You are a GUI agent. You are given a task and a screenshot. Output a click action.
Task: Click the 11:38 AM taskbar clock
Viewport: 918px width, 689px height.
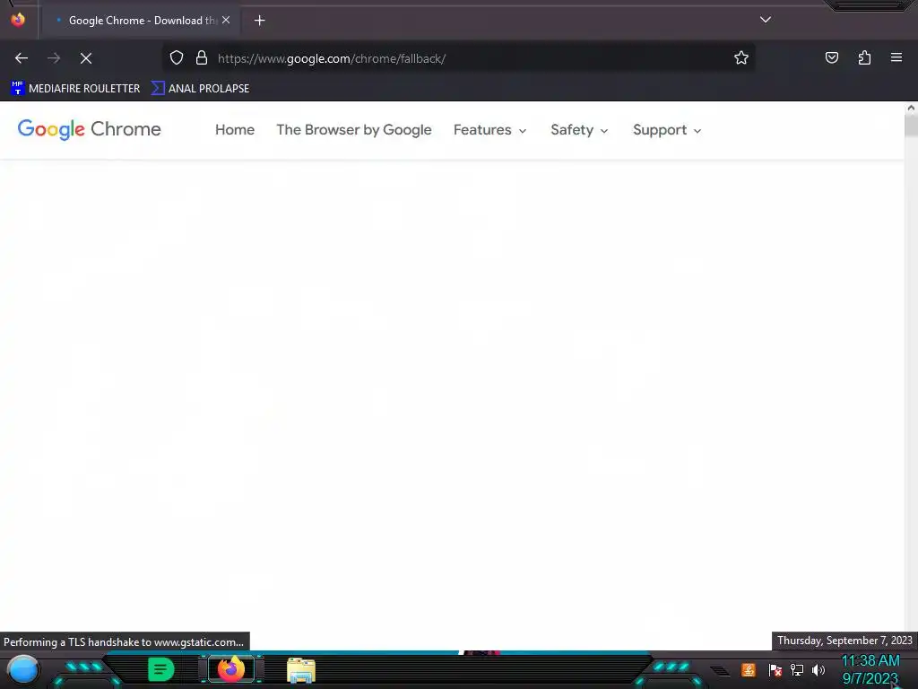pos(870,669)
